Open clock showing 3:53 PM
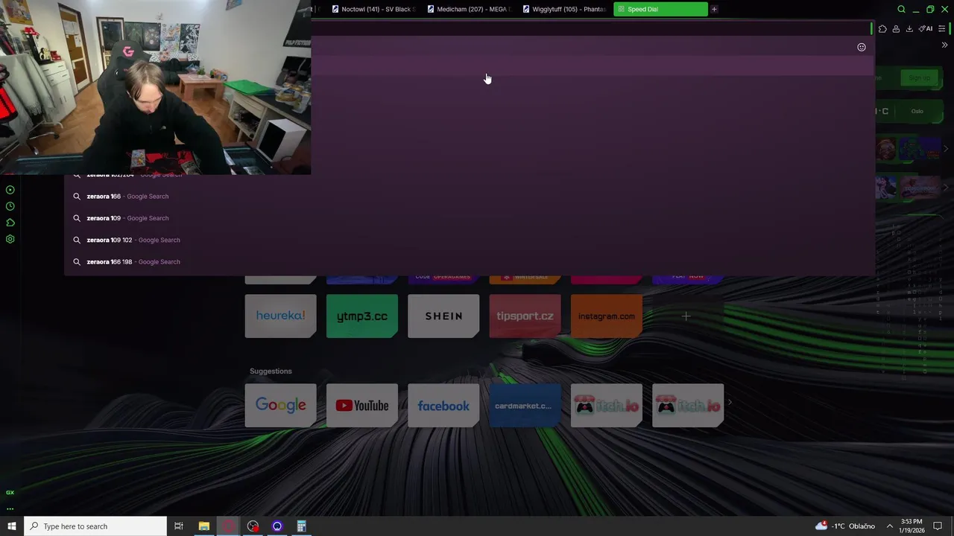The height and width of the screenshot is (536, 954). tap(912, 526)
